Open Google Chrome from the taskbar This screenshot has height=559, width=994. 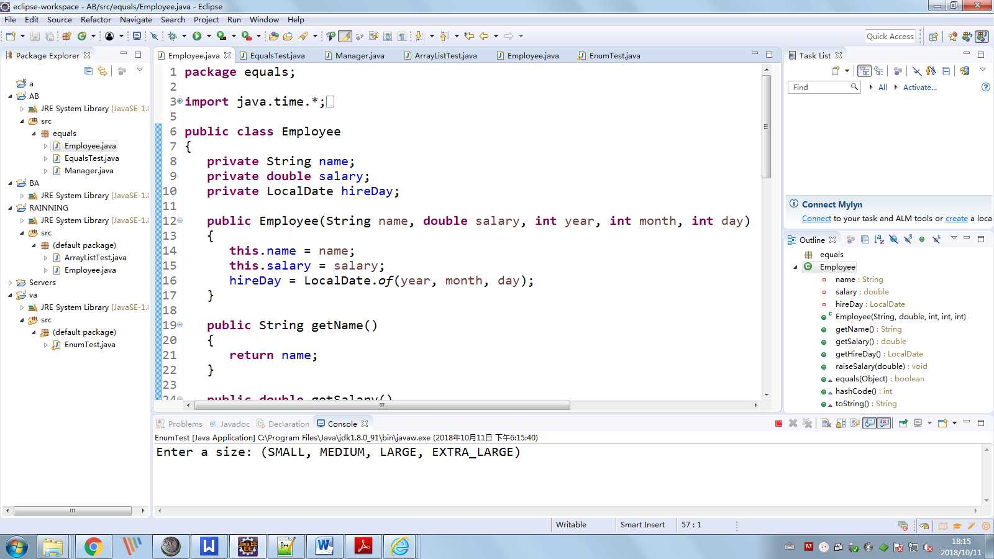pyautogui.click(x=93, y=547)
